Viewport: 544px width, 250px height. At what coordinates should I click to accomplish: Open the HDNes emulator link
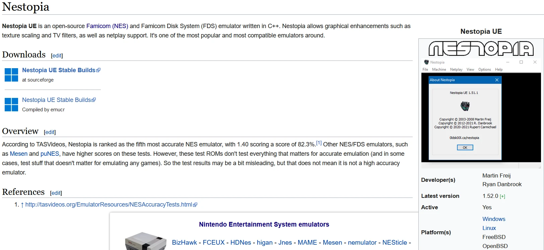point(241,243)
